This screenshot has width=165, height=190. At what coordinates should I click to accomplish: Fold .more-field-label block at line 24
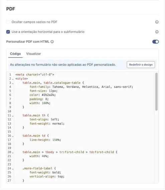tap(13, 169)
